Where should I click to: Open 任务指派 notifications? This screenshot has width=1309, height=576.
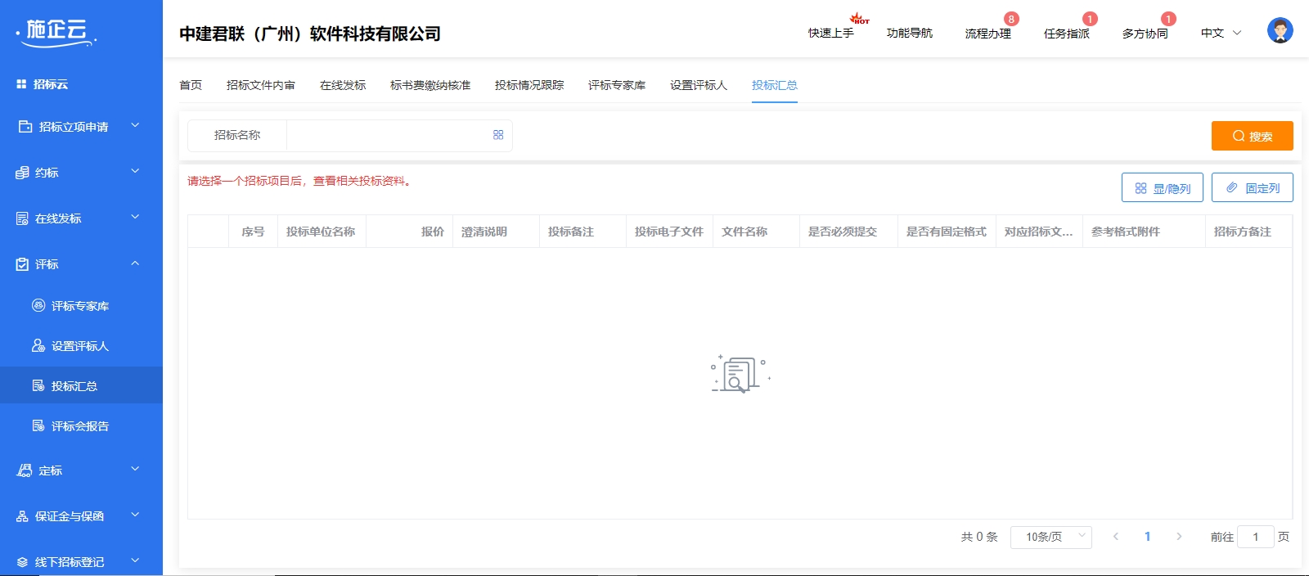point(1066,33)
